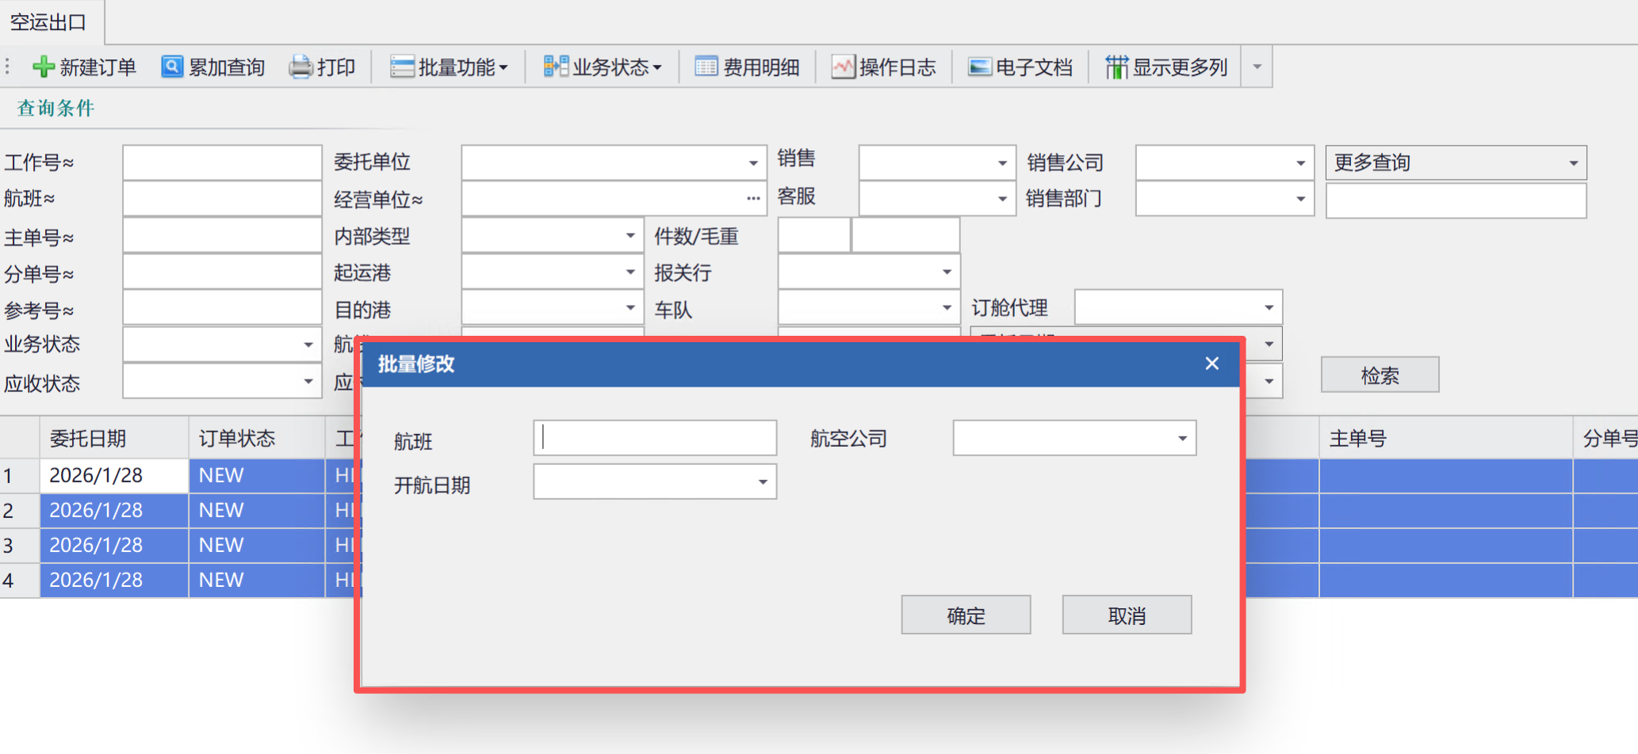The width and height of the screenshot is (1638, 754).
Task: Open the 批量功能 batch functions menu
Action: click(449, 67)
